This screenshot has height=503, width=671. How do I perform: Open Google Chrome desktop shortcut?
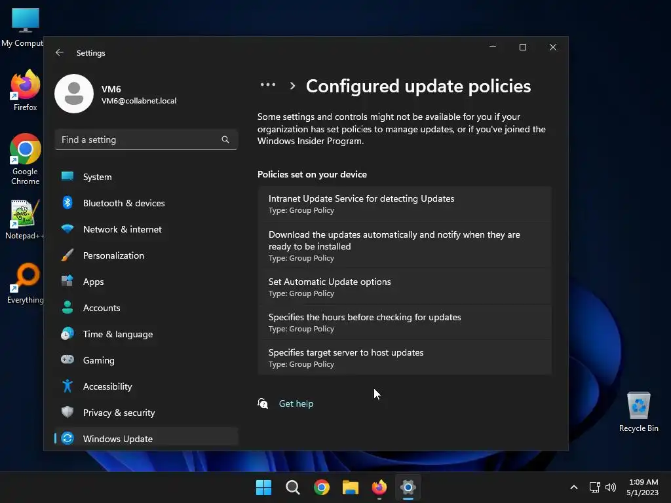tap(26, 159)
